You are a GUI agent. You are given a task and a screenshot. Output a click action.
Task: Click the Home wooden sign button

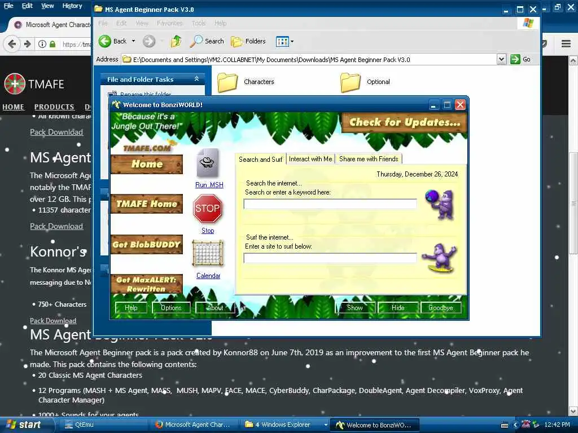pos(146,164)
